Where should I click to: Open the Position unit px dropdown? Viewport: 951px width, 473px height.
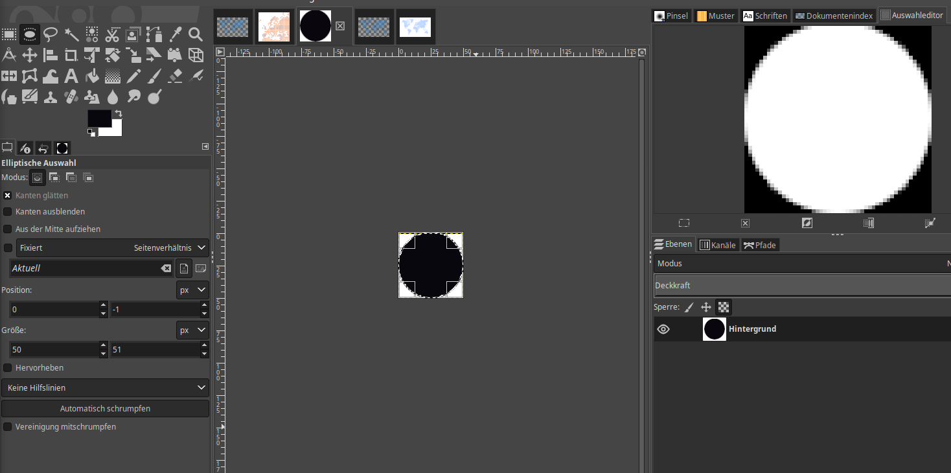193,290
